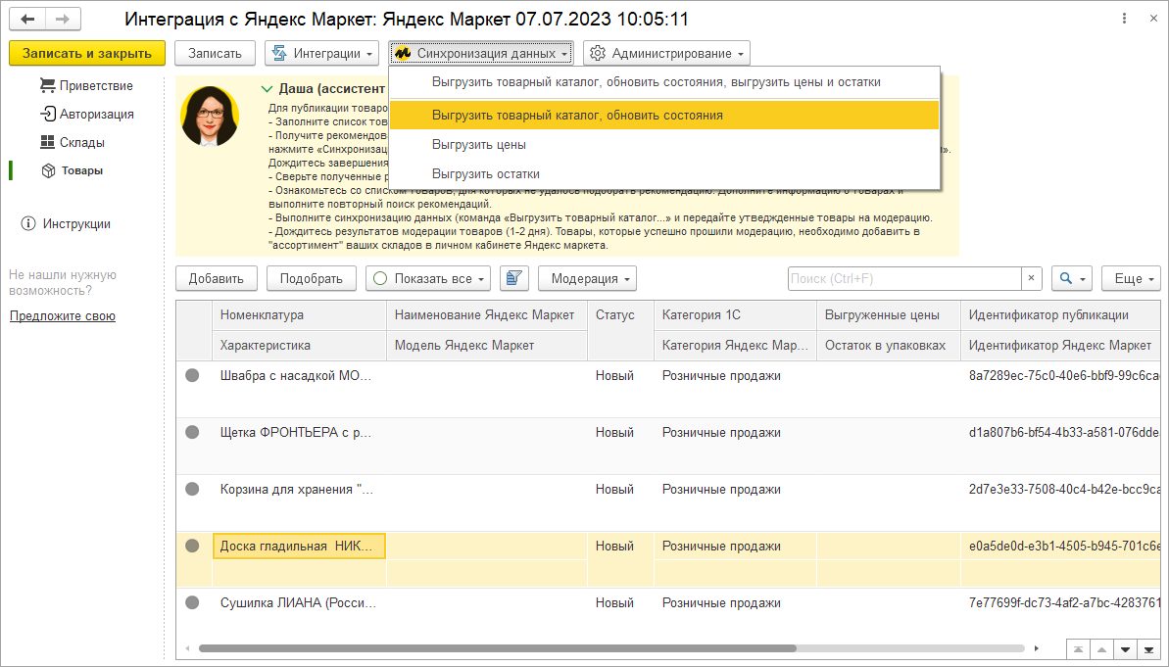Open the Инструкции section
The image size is (1169, 667).
[x=76, y=223]
